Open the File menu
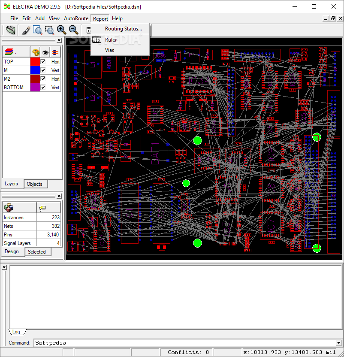Image resolution: width=344 pixels, height=357 pixels. (14, 18)
